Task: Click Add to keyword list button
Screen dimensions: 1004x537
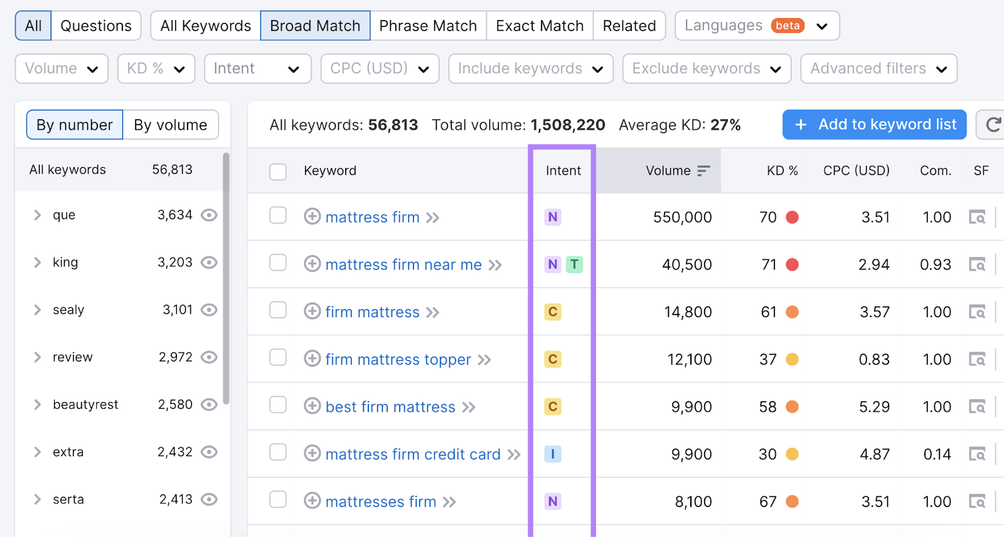Action: 875,125
